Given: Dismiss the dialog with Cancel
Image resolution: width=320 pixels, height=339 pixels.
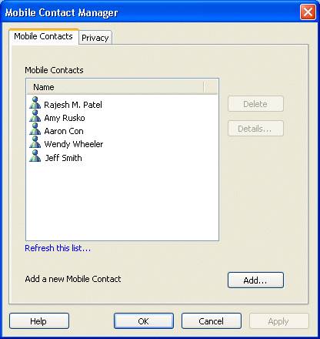Looking at the screenshot, I should tap(212, 321).
